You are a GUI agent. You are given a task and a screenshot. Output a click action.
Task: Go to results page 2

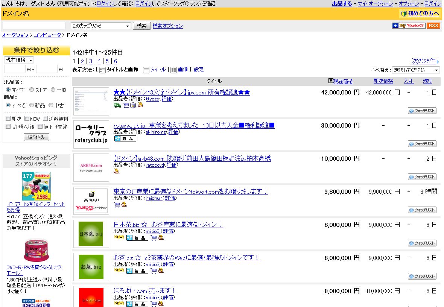pyautogui.click(x=82, y=61)
